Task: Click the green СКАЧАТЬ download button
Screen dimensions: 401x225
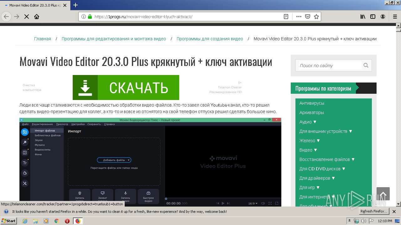Action: coord(126,87)
